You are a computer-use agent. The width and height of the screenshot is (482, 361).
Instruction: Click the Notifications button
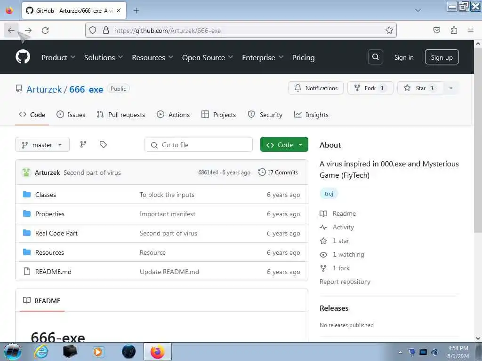[x=316, y=88]
